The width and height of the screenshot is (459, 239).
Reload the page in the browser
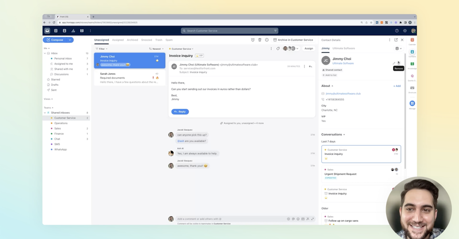click(54, 22)
